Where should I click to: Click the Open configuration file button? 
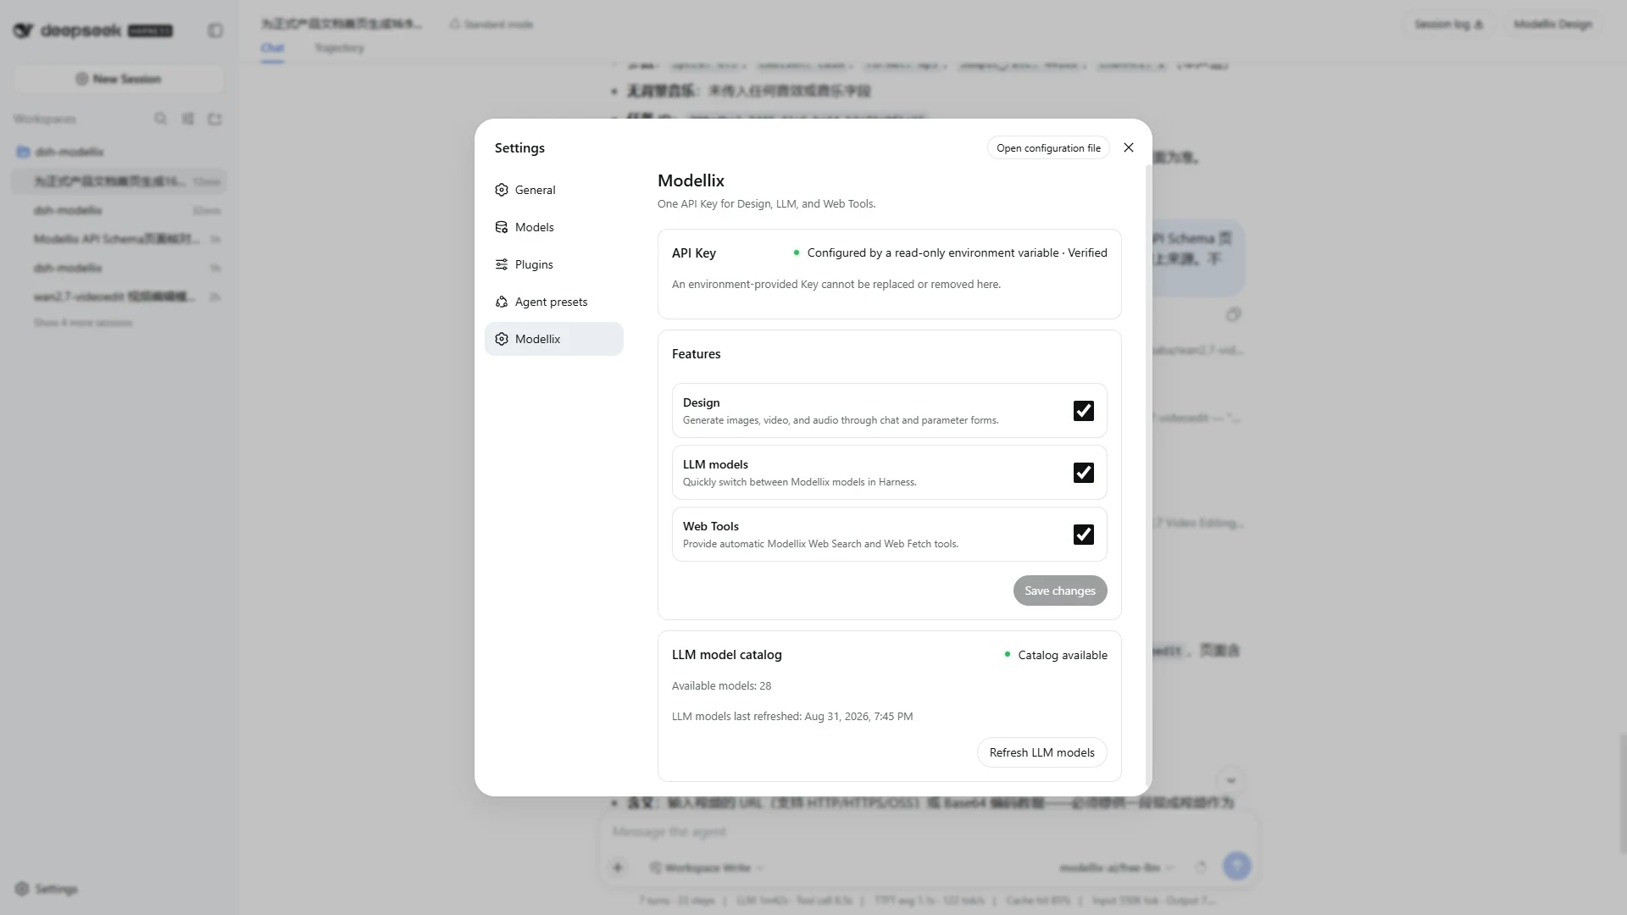click(x=1048, y=147)
